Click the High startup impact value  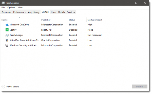tap(90, 25)
